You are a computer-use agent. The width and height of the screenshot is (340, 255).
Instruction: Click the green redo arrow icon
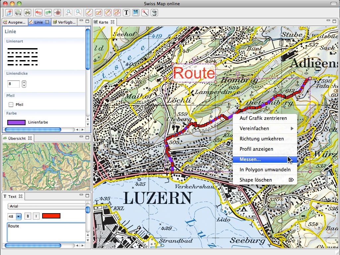click(48, 13)
